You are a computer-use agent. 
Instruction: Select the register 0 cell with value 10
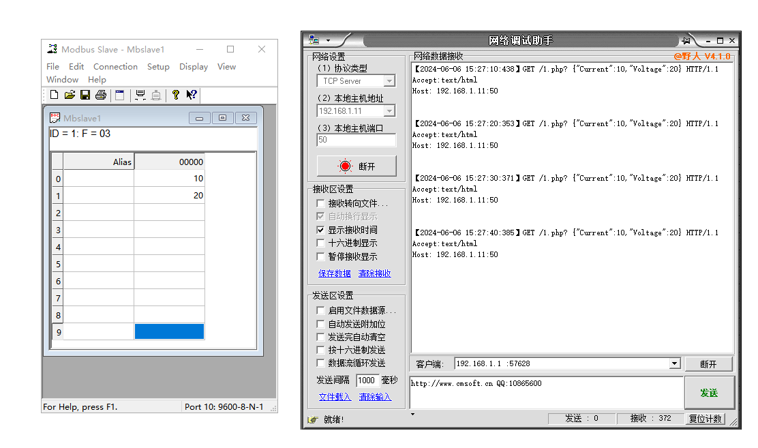click(x=169, y=179)
